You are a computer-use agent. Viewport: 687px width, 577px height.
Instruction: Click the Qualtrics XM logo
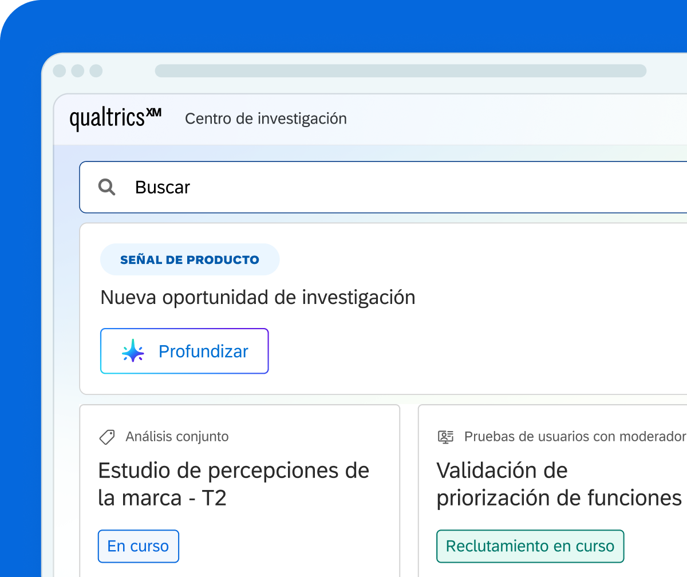pyautogui.click(x=115, y=119)
